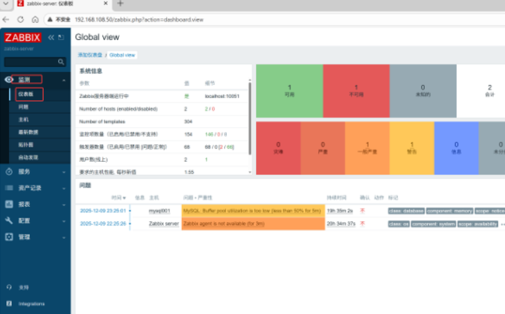Click the green 1 可用 host tile
This screenshot has width=505, height=314.
click(x=290, y=91)
